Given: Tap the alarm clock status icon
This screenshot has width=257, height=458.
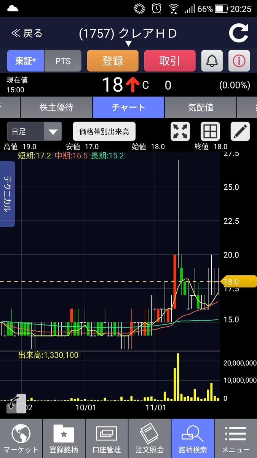Looking at the screenshot, I should [x=156, y=8].
